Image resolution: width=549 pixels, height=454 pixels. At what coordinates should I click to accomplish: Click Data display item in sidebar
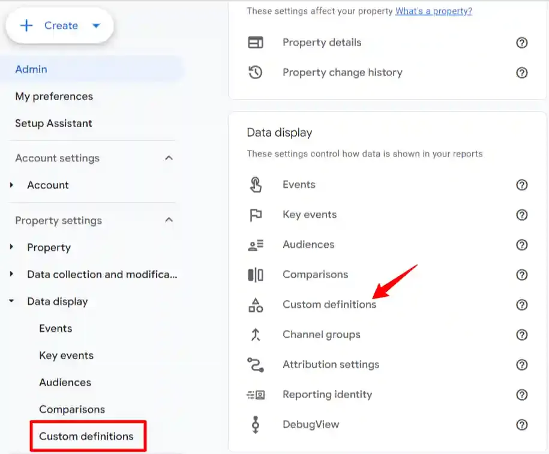(58, 302)
